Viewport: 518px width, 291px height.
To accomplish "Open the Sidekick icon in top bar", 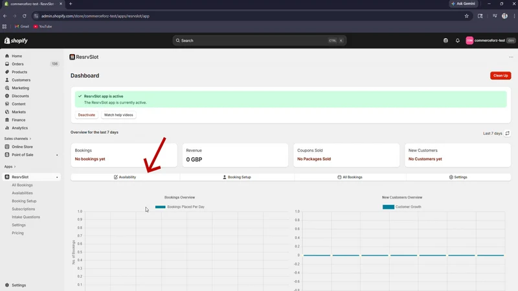I will click(445, 41).
